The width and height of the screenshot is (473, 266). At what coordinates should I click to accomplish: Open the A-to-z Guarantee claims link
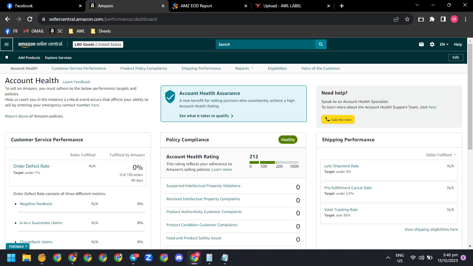pyautogui.click(x=41, y=223)
